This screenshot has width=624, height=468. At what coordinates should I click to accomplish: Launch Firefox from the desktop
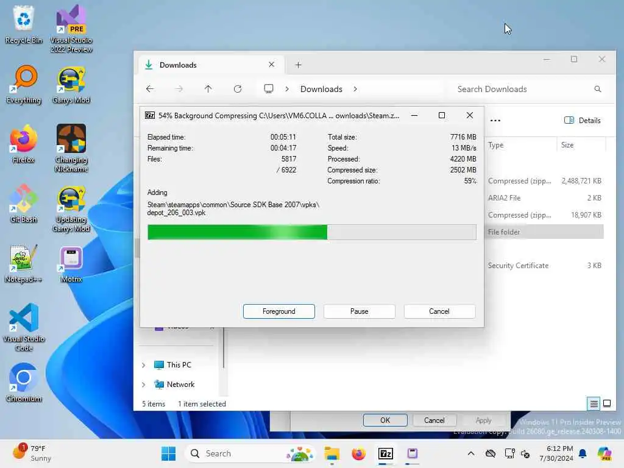coord(24,144)
